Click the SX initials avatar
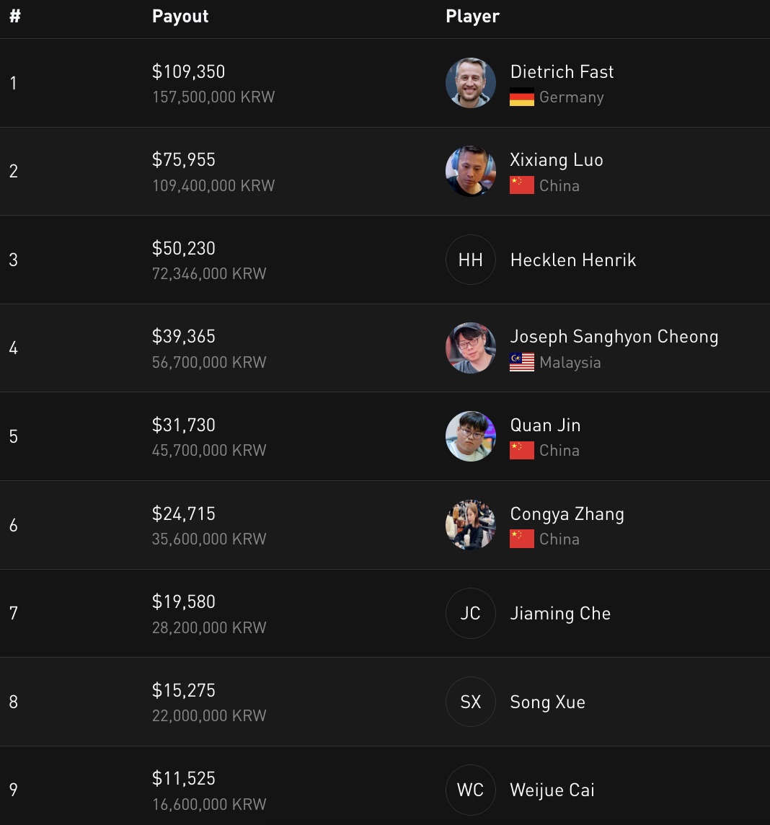Image resolution: width=770 pixels, height=825 pixels. 470,702
